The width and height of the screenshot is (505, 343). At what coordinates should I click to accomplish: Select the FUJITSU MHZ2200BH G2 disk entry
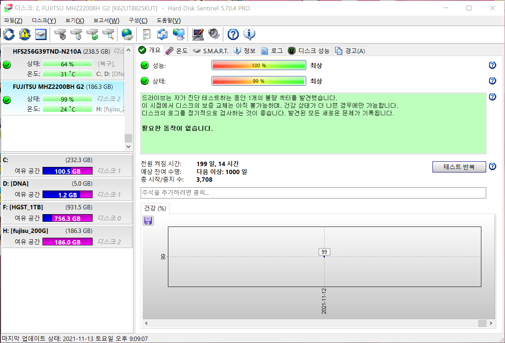pyautogui.click(x=63, y=98)
